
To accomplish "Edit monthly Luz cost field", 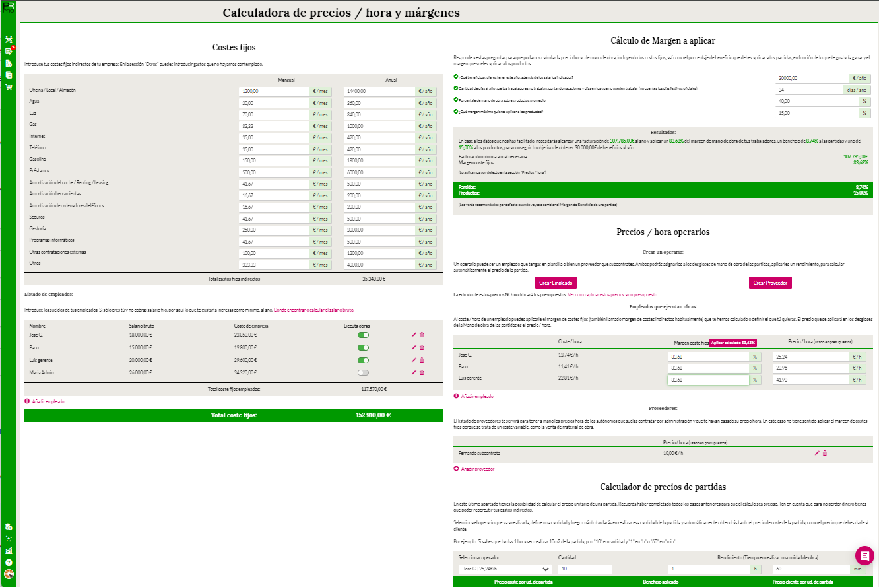I will pyautogui.click(x=274, y=114).
